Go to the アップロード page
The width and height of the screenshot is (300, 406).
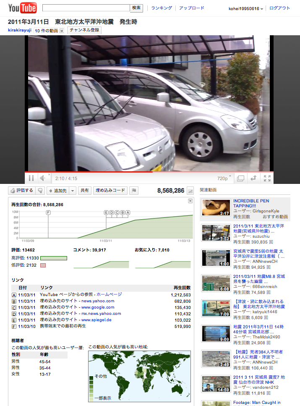click(191, 8)
